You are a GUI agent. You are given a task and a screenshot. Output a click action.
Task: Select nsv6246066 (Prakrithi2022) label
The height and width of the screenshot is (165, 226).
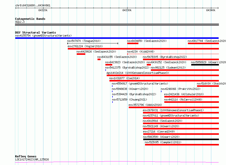[x=181, y=89]
